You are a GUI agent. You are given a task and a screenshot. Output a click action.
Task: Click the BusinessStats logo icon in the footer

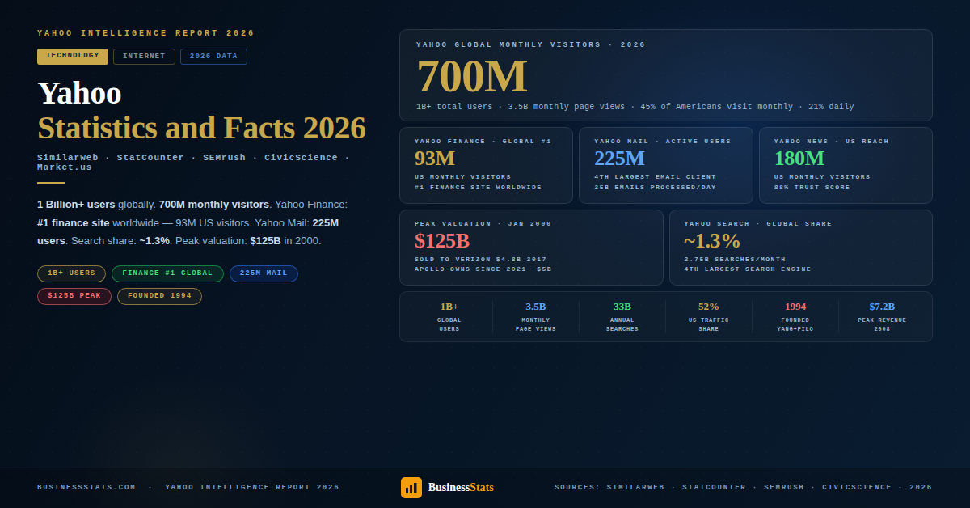411,487
